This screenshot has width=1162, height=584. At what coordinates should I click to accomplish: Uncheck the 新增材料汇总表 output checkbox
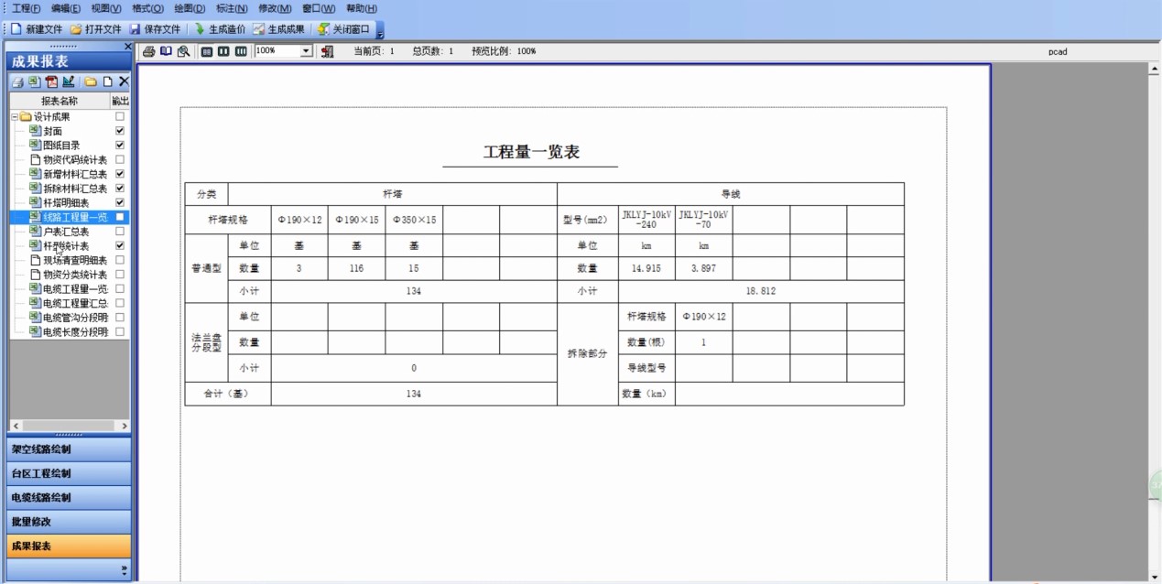pyautogui.click(x=120, y=174)
